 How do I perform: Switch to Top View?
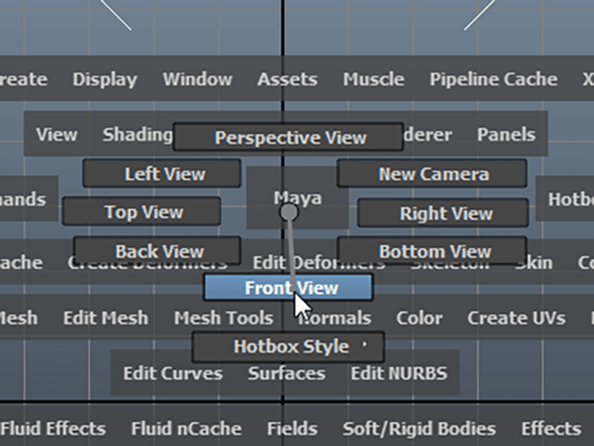[143, 212]
